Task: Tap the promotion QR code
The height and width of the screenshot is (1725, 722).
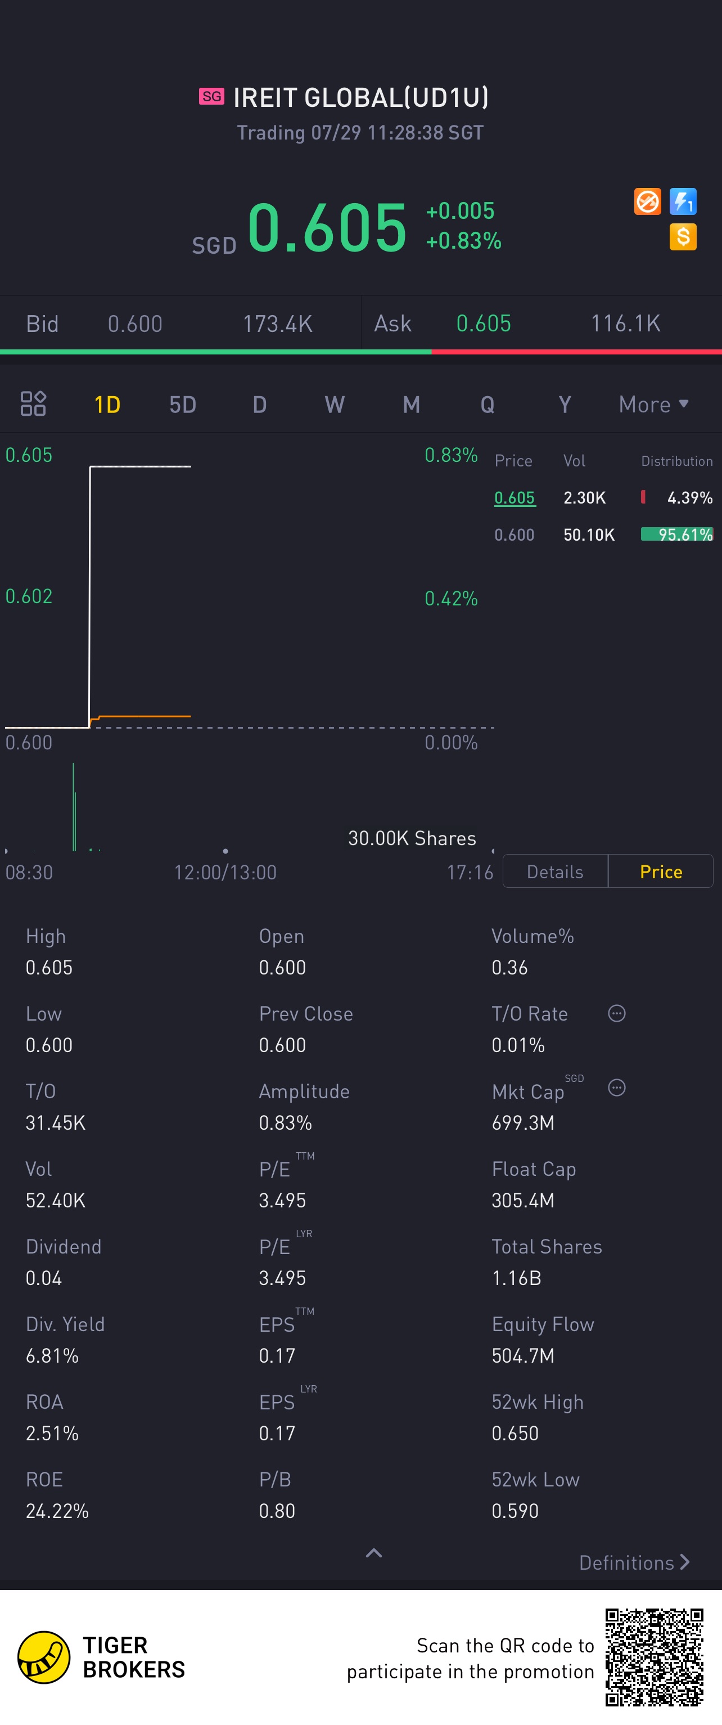Action: 654,1657
